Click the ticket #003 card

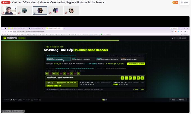click(x=129, y=84)
